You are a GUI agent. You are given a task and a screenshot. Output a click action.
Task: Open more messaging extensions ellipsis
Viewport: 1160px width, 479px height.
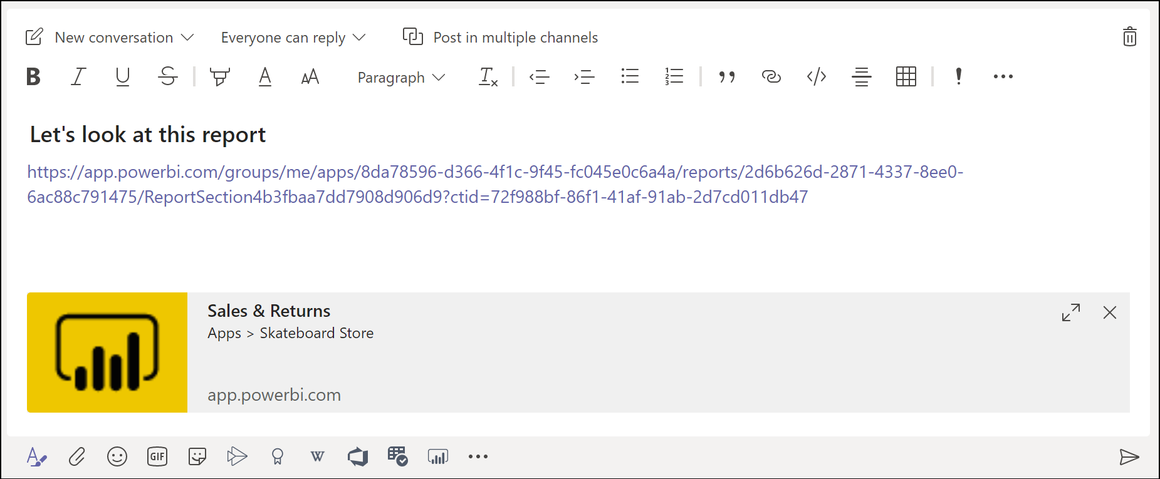pos(478,456)
